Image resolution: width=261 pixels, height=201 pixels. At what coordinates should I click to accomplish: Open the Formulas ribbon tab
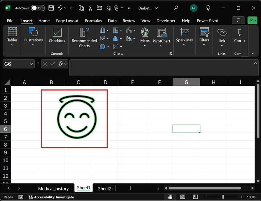coord(93,21)
